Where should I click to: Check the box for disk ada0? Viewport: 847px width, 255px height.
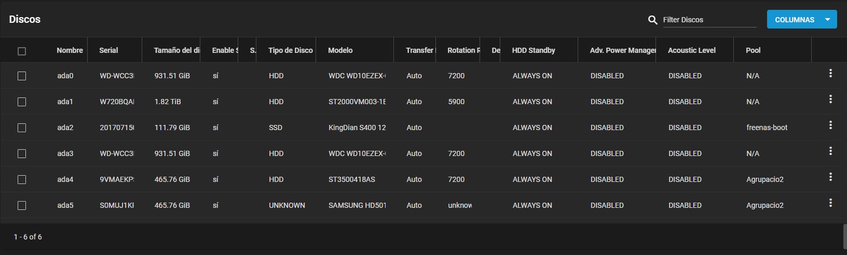coord(22,76)
